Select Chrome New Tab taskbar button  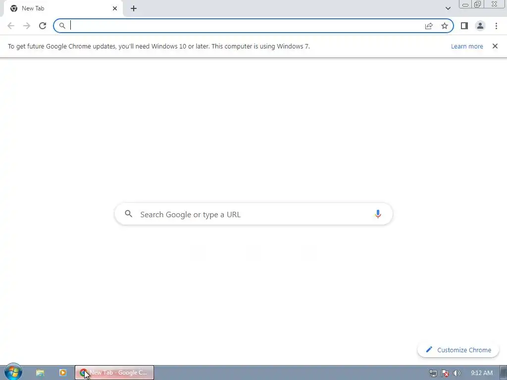114,373
